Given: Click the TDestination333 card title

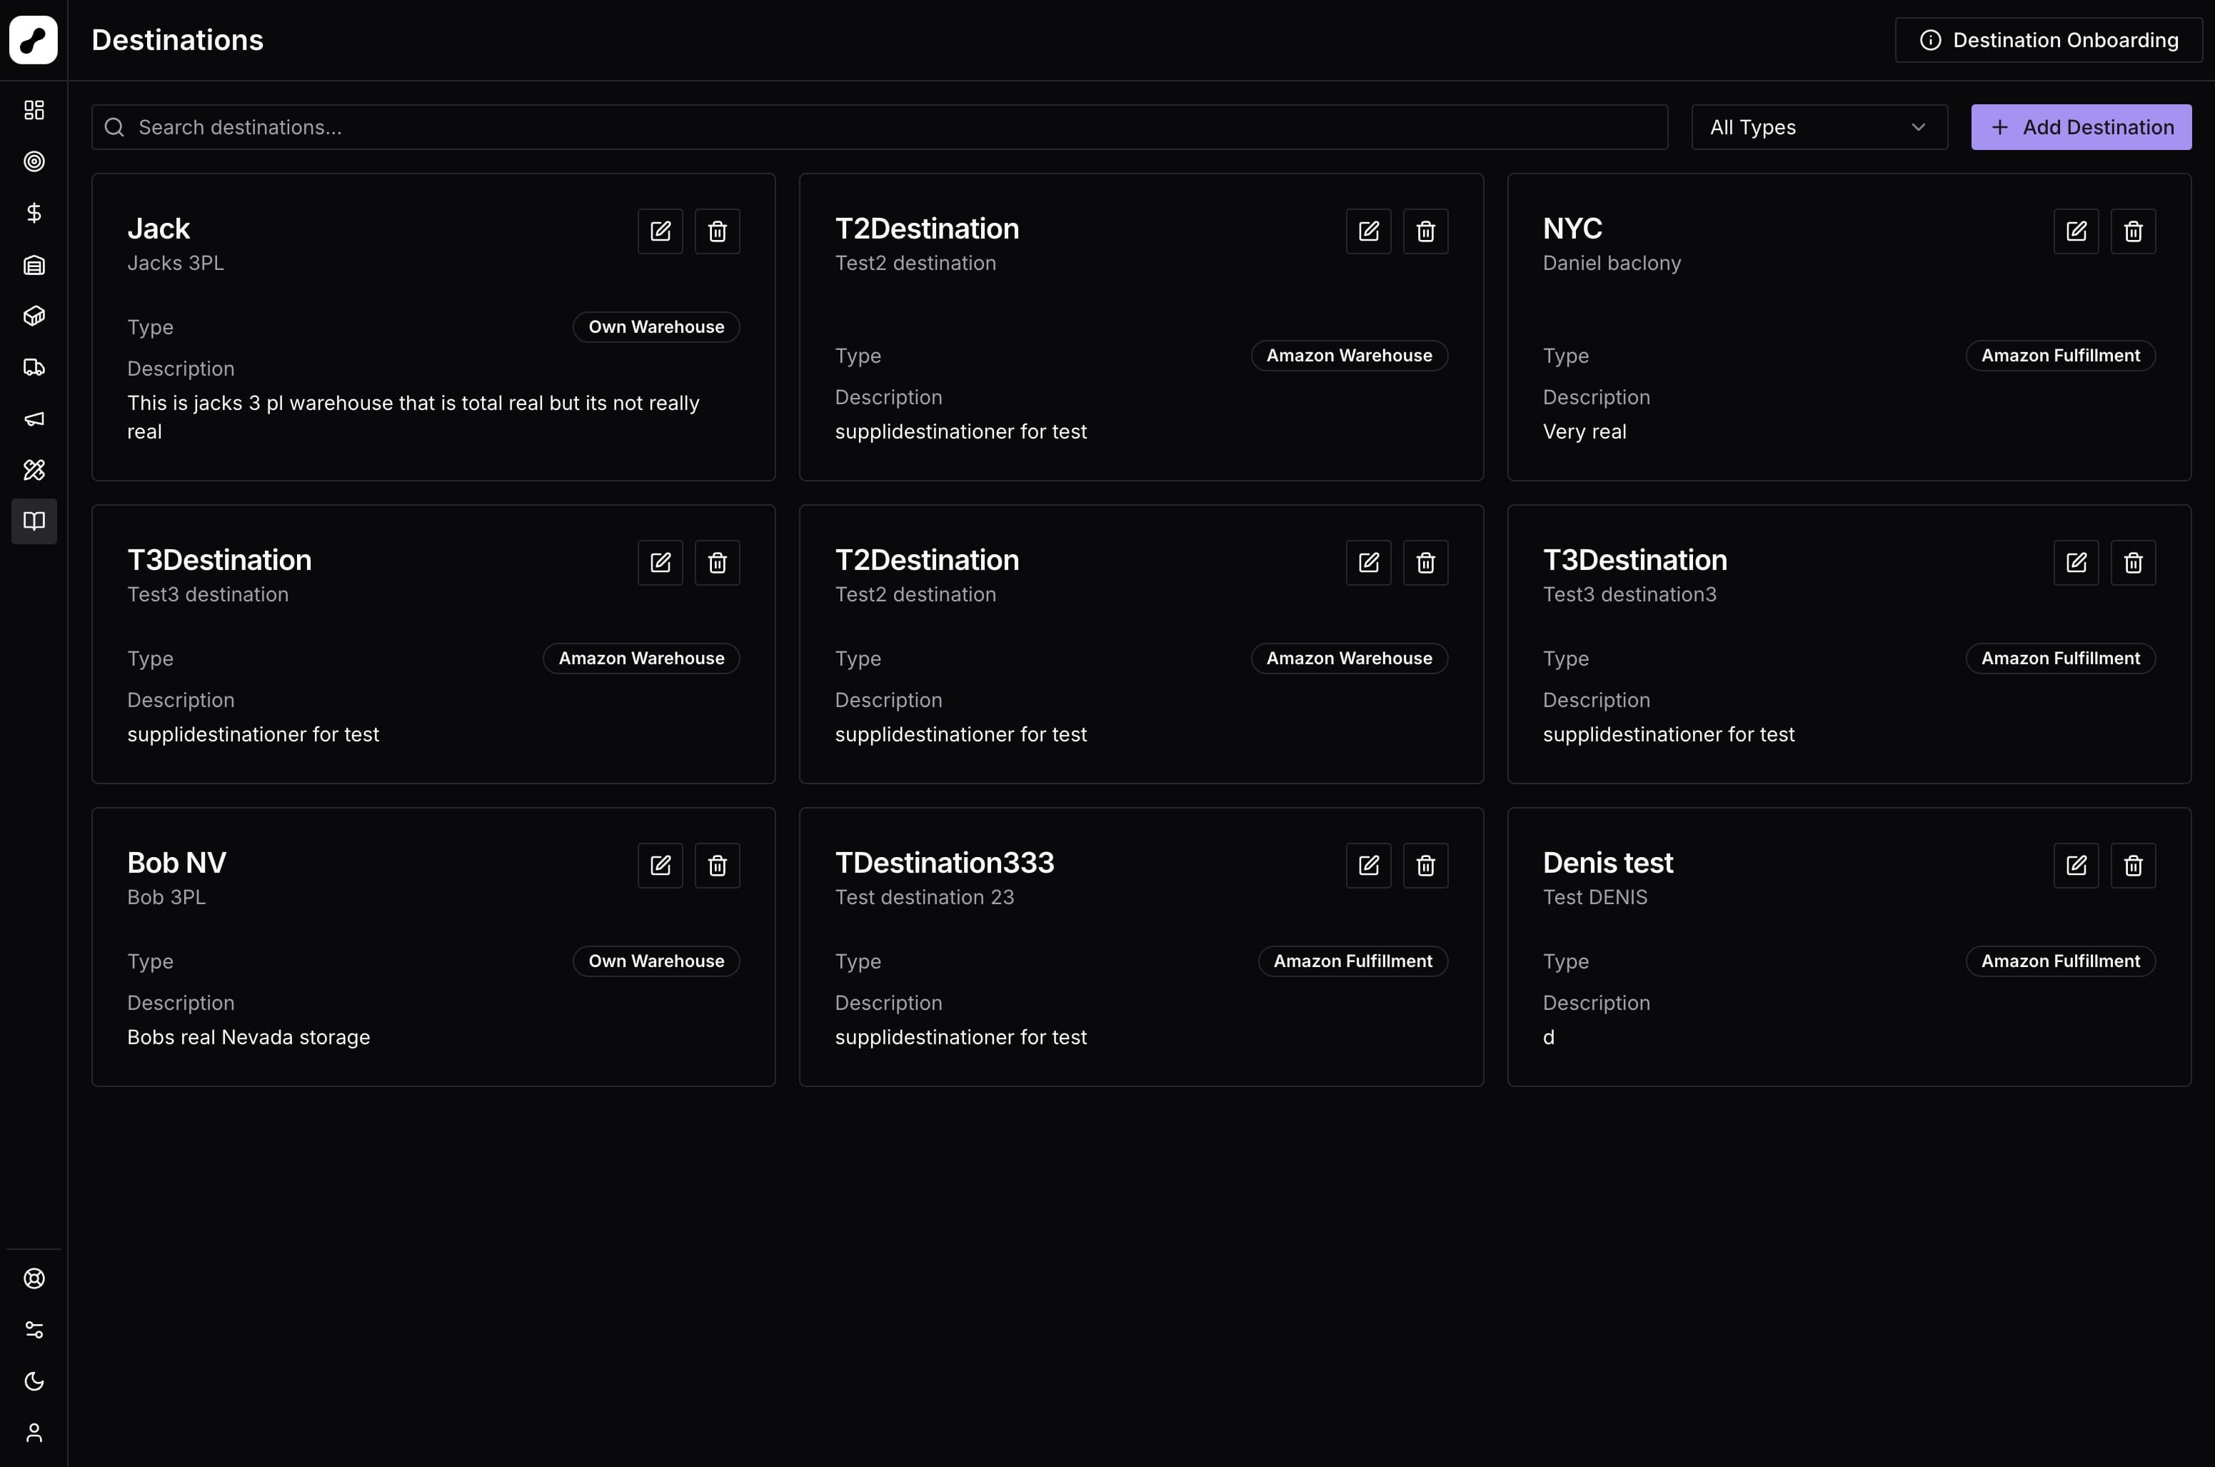Looking at the screenshot, I should click(944, 863).
